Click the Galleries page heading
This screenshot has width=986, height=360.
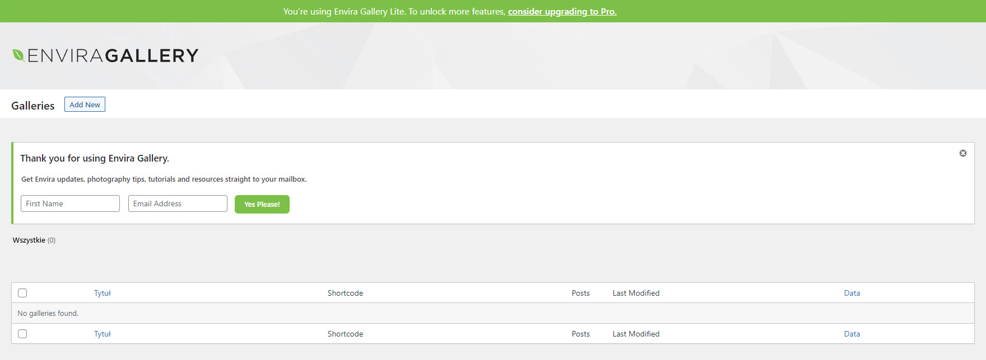point(33,106)
